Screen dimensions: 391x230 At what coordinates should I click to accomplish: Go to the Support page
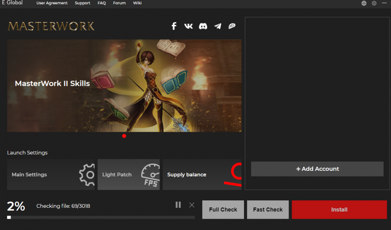[x=83, y=3]
